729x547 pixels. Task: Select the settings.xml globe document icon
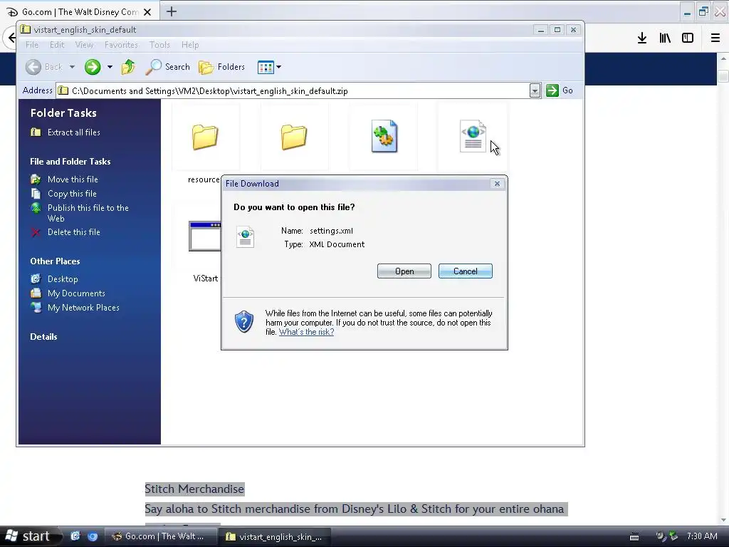473,136
